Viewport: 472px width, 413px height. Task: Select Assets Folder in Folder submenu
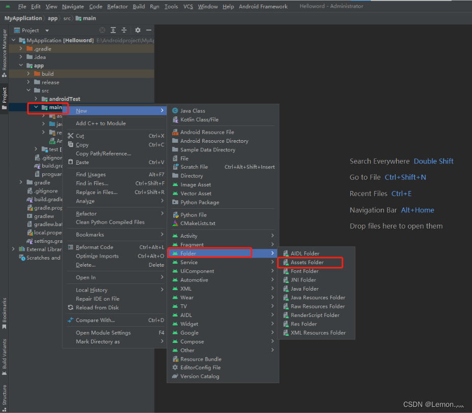click(x=316, y=262)
